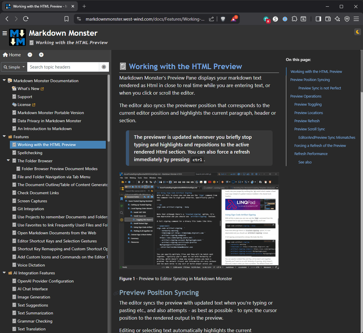
Task: Click the Markdown Monster logo
Action: coord(17,37)
